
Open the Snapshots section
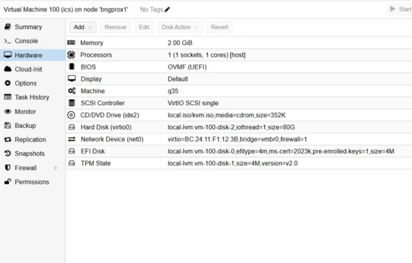coord(30,154)
